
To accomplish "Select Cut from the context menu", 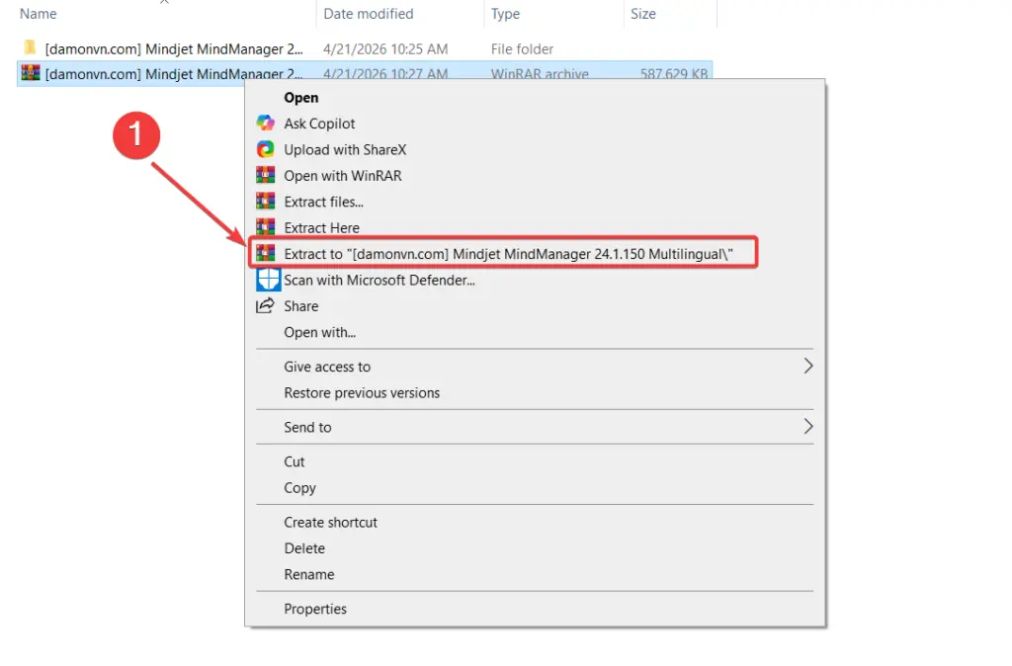I will coord(295,461).
